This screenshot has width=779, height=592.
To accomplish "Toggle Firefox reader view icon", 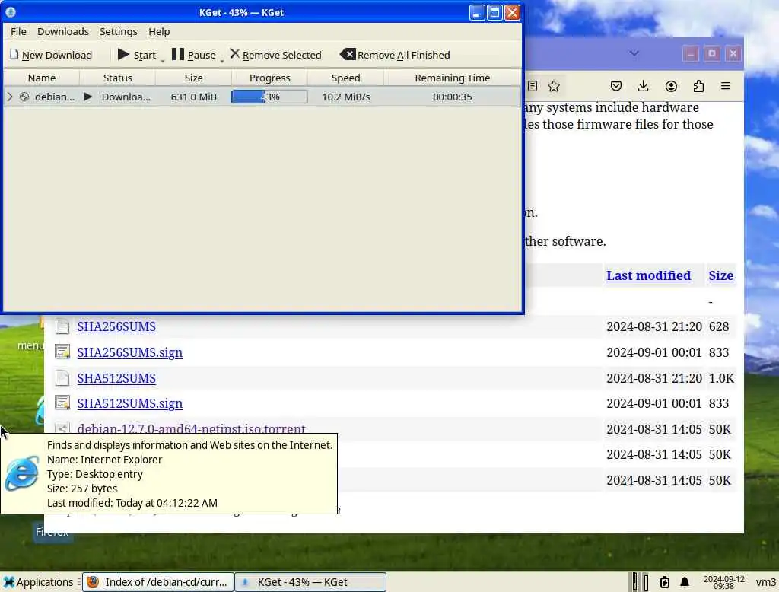I will (532, 86).
